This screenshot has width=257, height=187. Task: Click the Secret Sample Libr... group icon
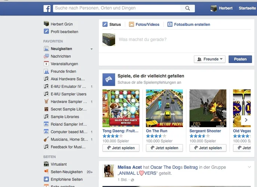(x=46, y=109)
